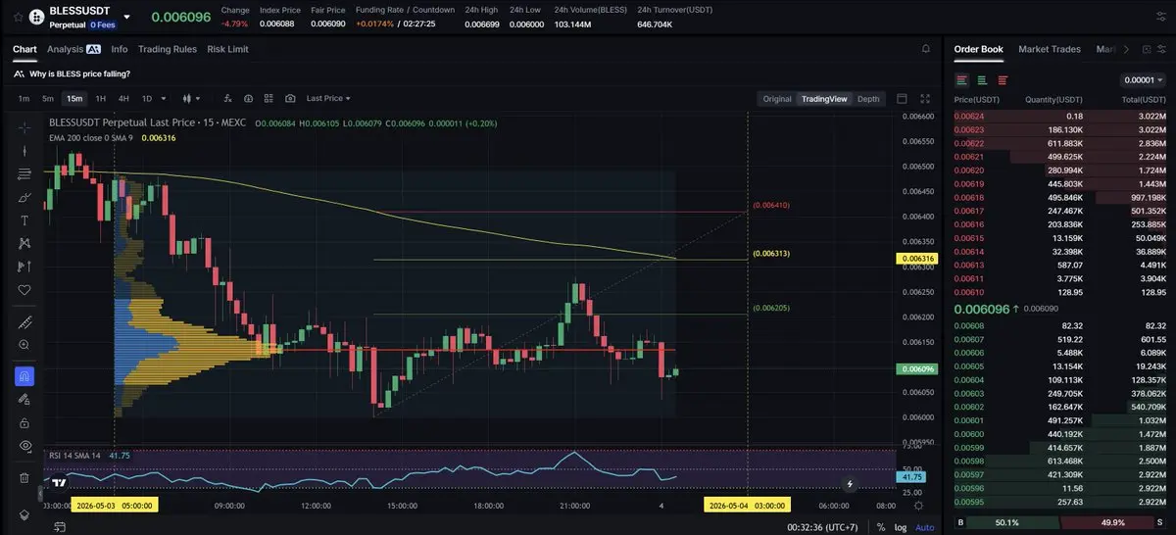The height and width of the screenshot is (535, 1176).
Task: Switch chart to Depth view
Action: [x=868, y=98]
